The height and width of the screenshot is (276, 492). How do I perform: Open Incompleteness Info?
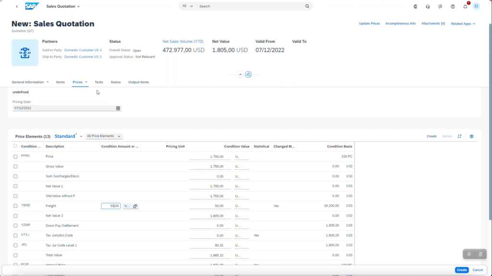click(x=400, y=24)
